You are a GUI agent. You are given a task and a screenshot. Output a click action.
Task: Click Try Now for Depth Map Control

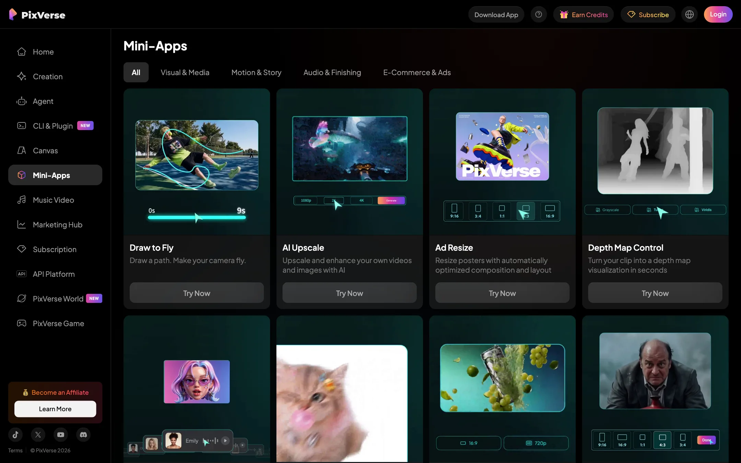[x=655, y=293]
